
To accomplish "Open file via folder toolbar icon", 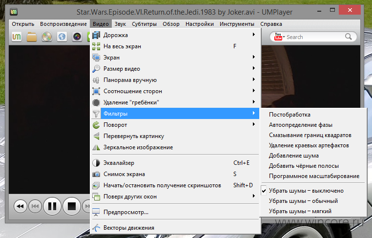I will pyautogui.click(x=32, y=37).
